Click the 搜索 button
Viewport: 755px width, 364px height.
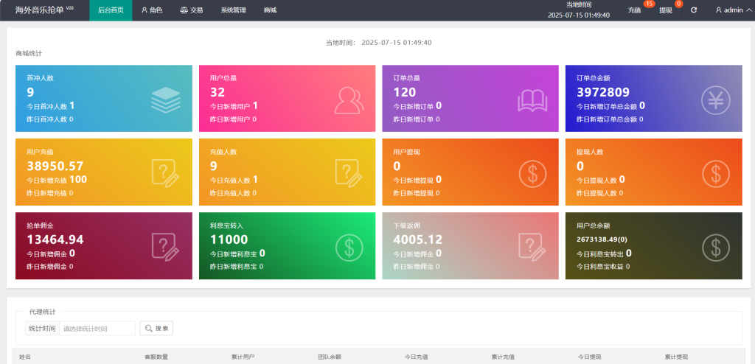(x=156, y=329)
